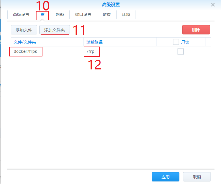This screenshot has width=221, height=184.
Task: Click the red 删除 button
Action: click(x=196, y=30)
